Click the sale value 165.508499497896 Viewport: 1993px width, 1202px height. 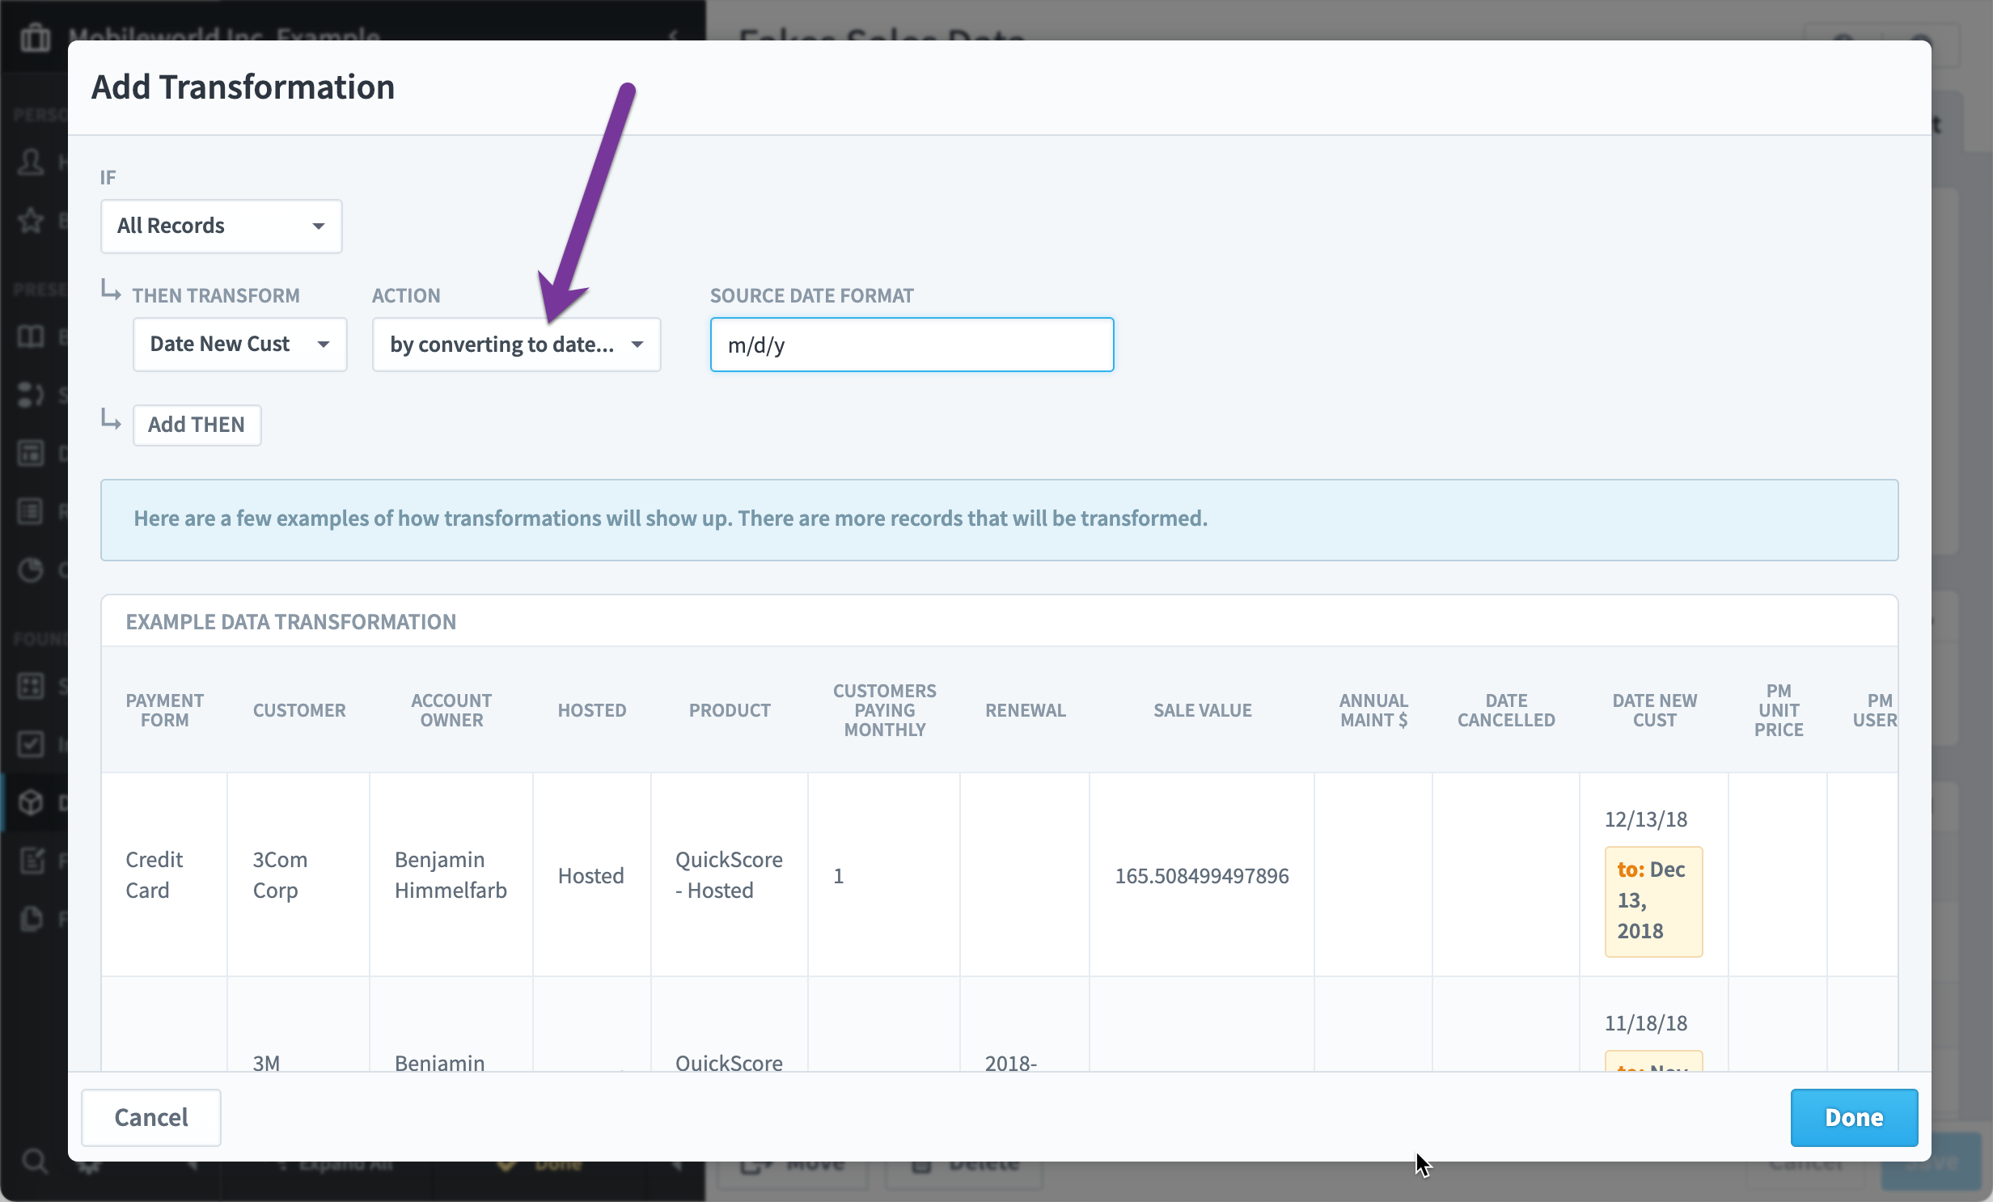1202,875
